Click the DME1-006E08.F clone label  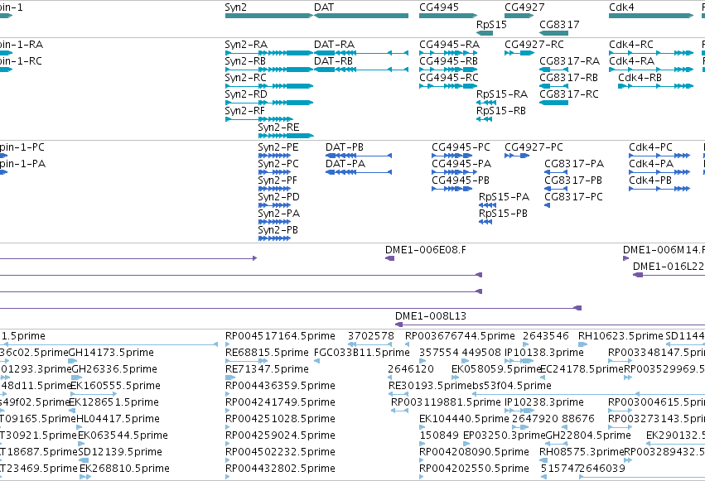click(425, 251)
